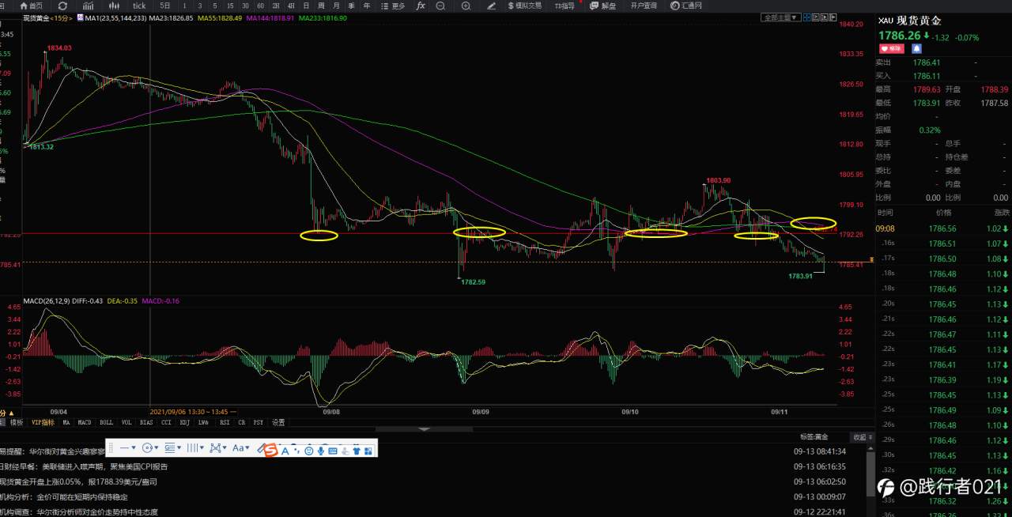The image size is (1012, 517).
Task: Open 模拟交易 simulated trading
Action: [525, 6]
